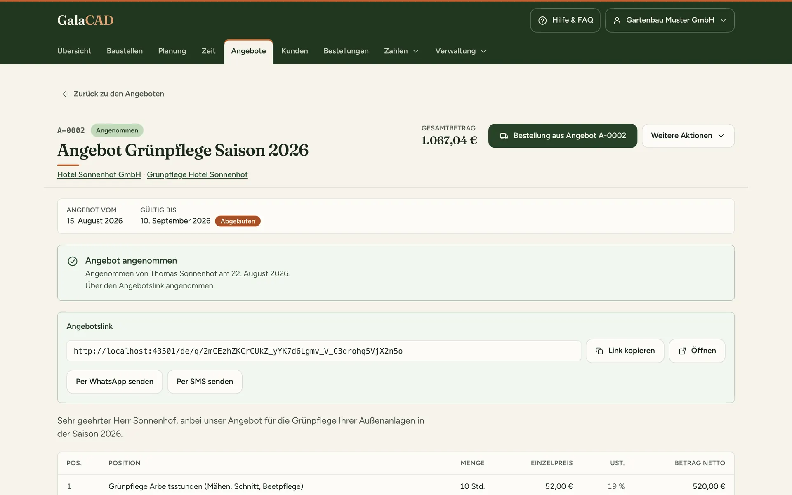This screenshot has width=792, height=495.
Task: Open the Zahlen dropdown menu
Action: (401, 51)
